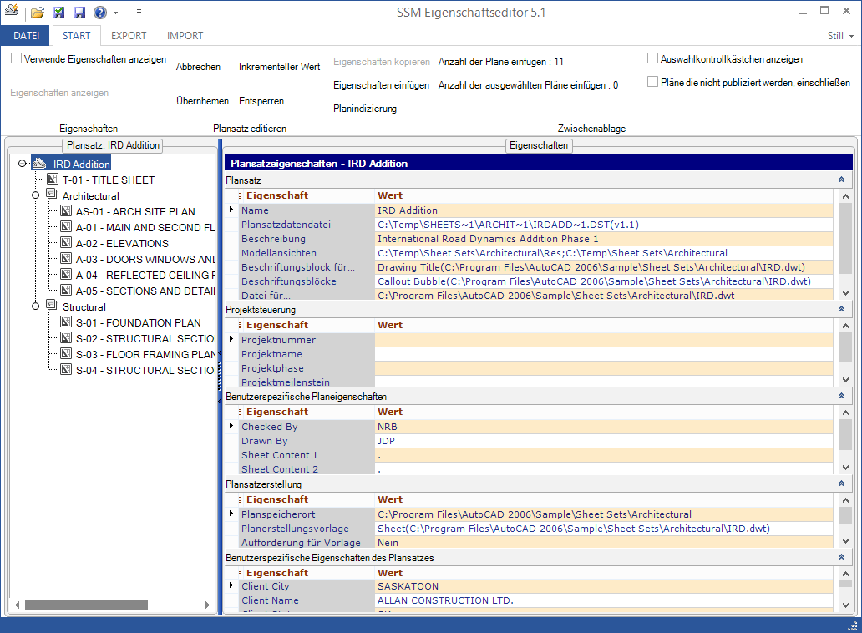Collapse the Architectural tree node
The image size is (862, 633).
[35, 195]
